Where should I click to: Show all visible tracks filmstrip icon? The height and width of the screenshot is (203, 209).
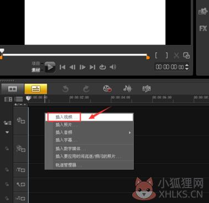tap(8, 99)
